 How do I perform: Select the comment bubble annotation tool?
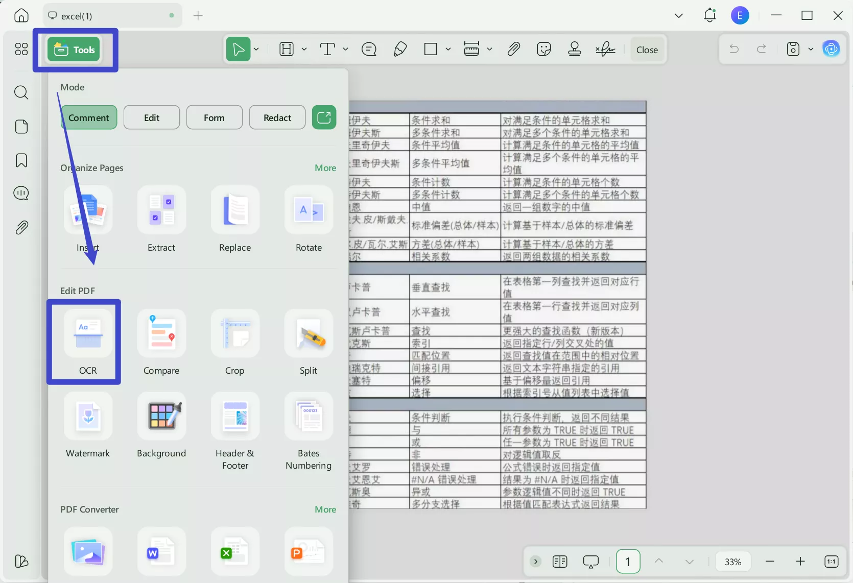(x=369, y=49)
